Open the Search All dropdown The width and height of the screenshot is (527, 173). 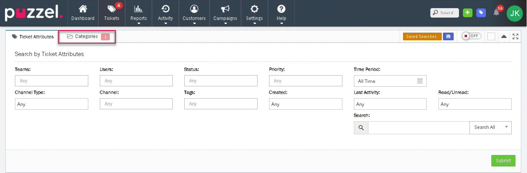tap(490, 128)
